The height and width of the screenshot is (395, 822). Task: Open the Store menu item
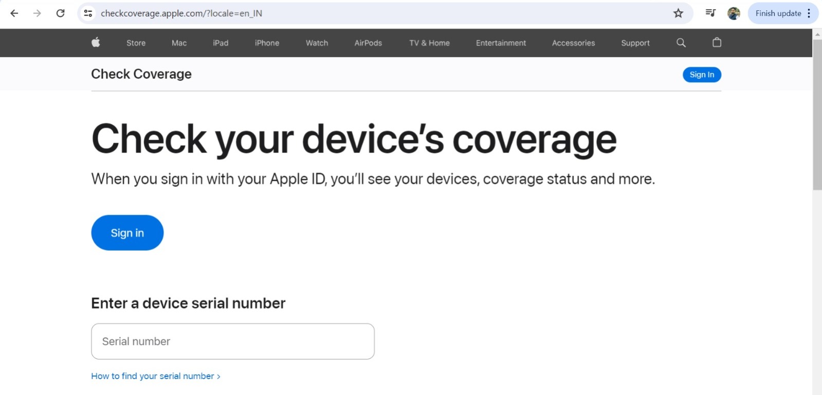click(x=136, y=43)
